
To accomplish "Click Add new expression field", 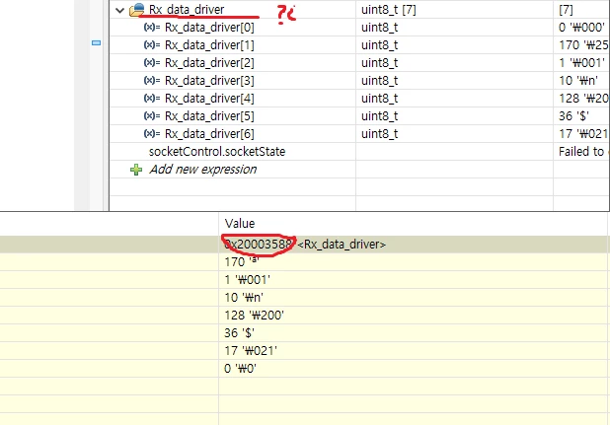I will coord(203,170).
